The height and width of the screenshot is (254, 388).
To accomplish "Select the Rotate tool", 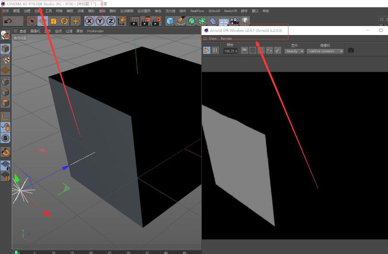I will (x=64, y=21).
